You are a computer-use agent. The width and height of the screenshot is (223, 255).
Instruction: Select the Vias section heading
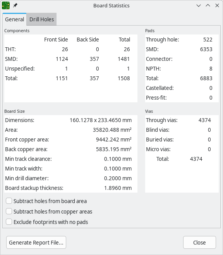(149, 111)
